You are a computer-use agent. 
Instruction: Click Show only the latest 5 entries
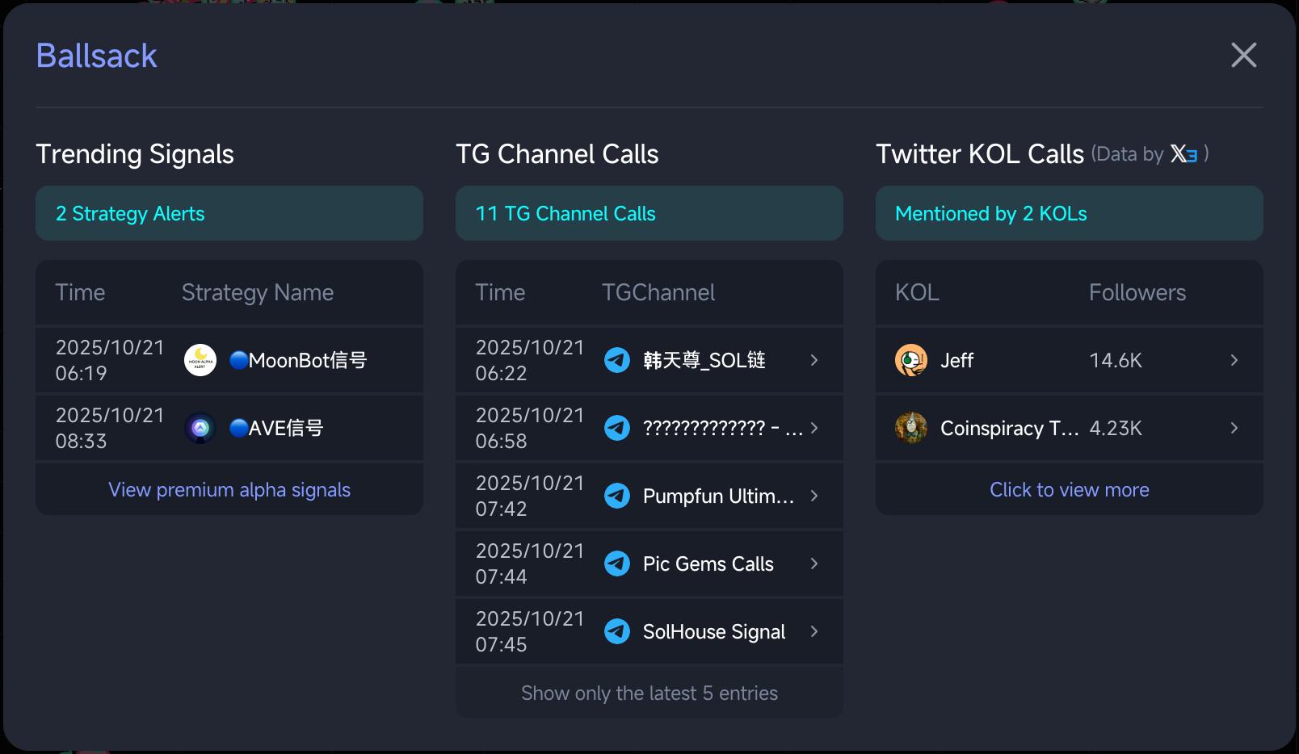pyautogui.click(x=649, y=693)
